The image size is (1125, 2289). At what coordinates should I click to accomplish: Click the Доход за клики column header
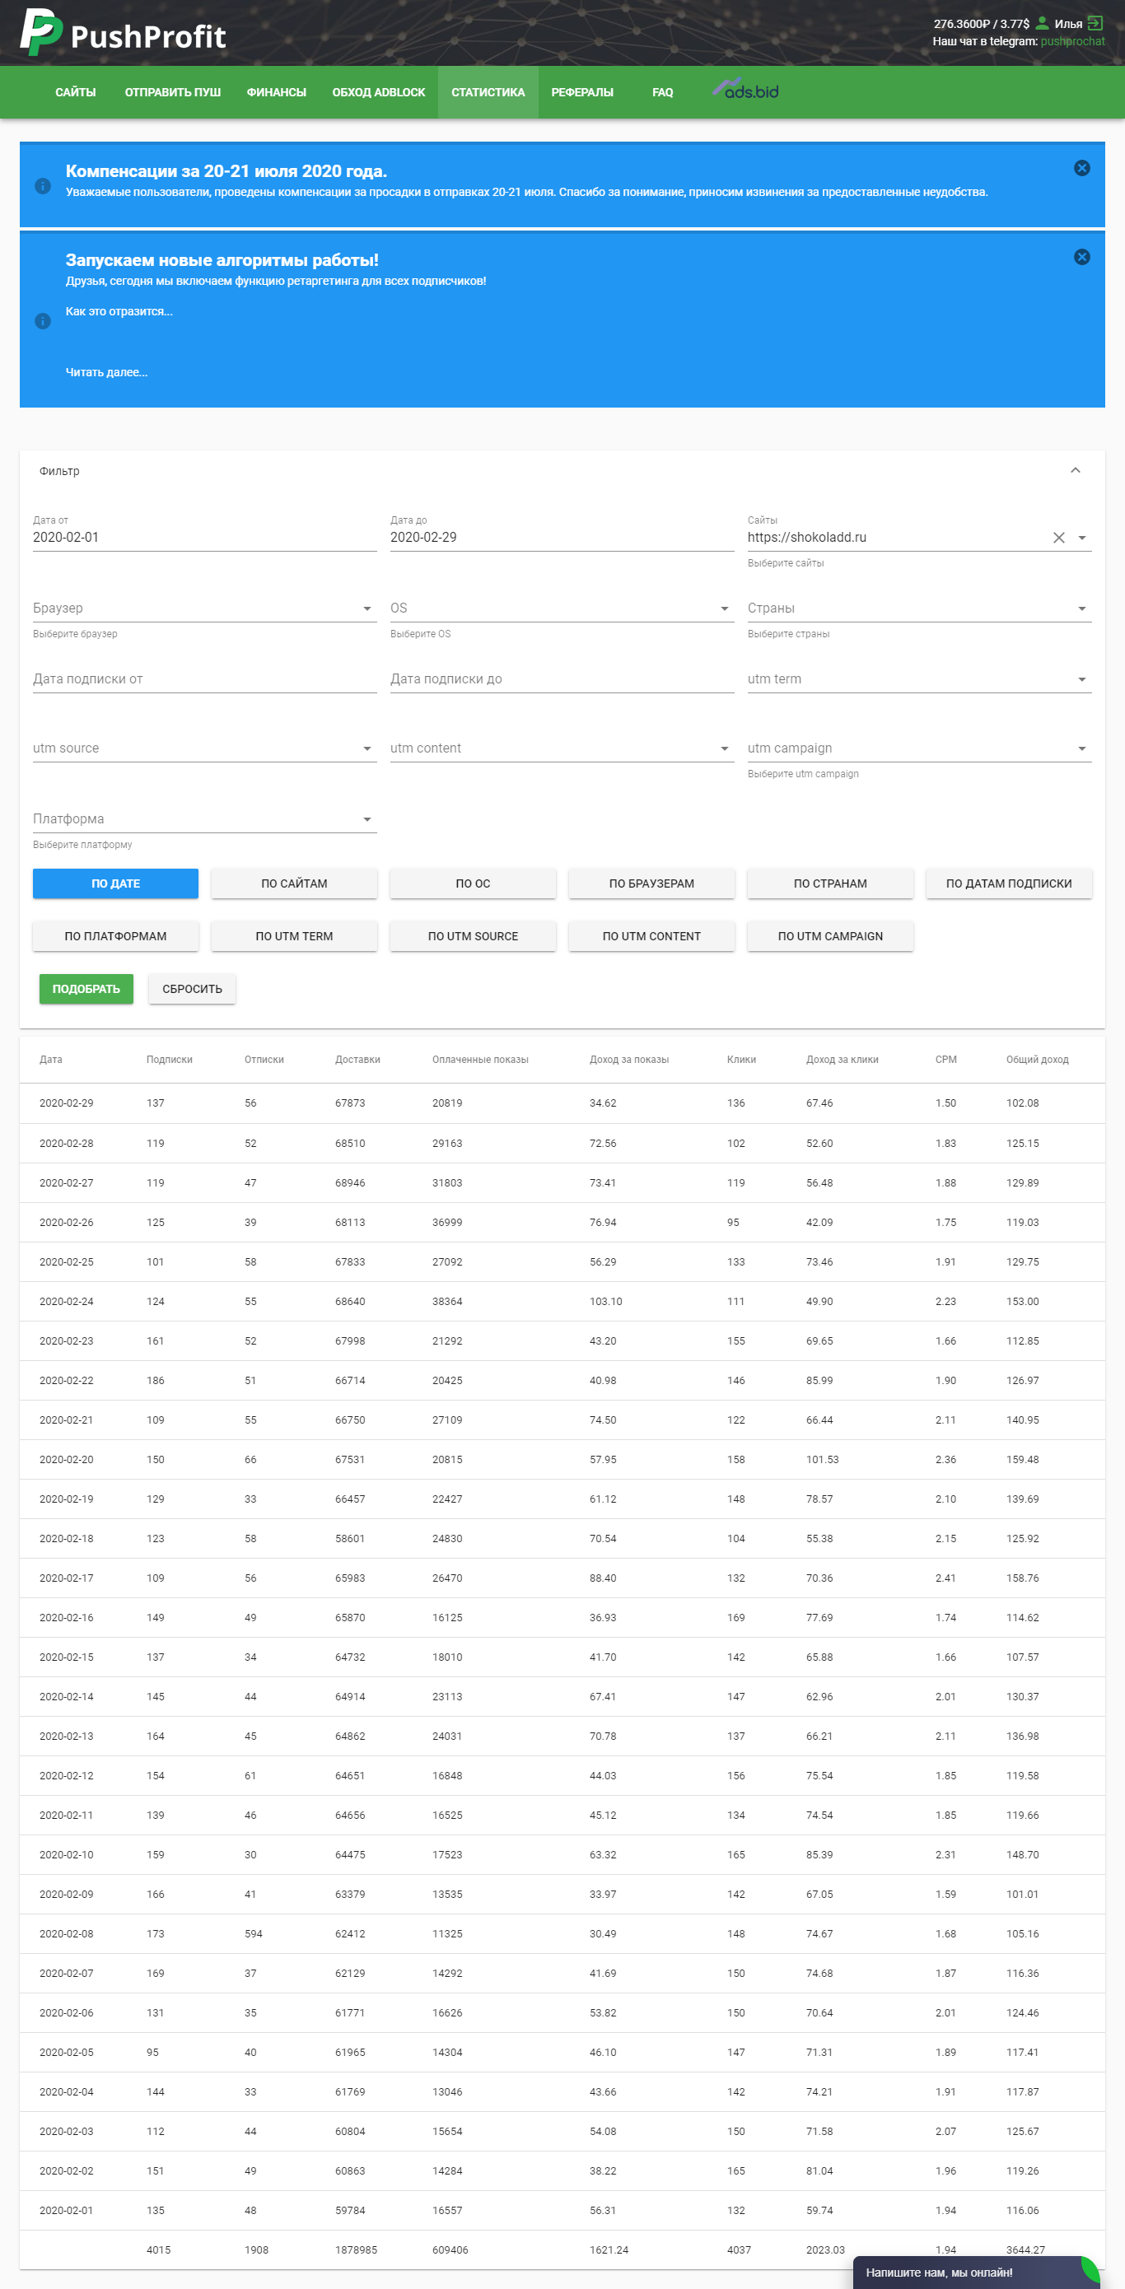[842, 1059]
